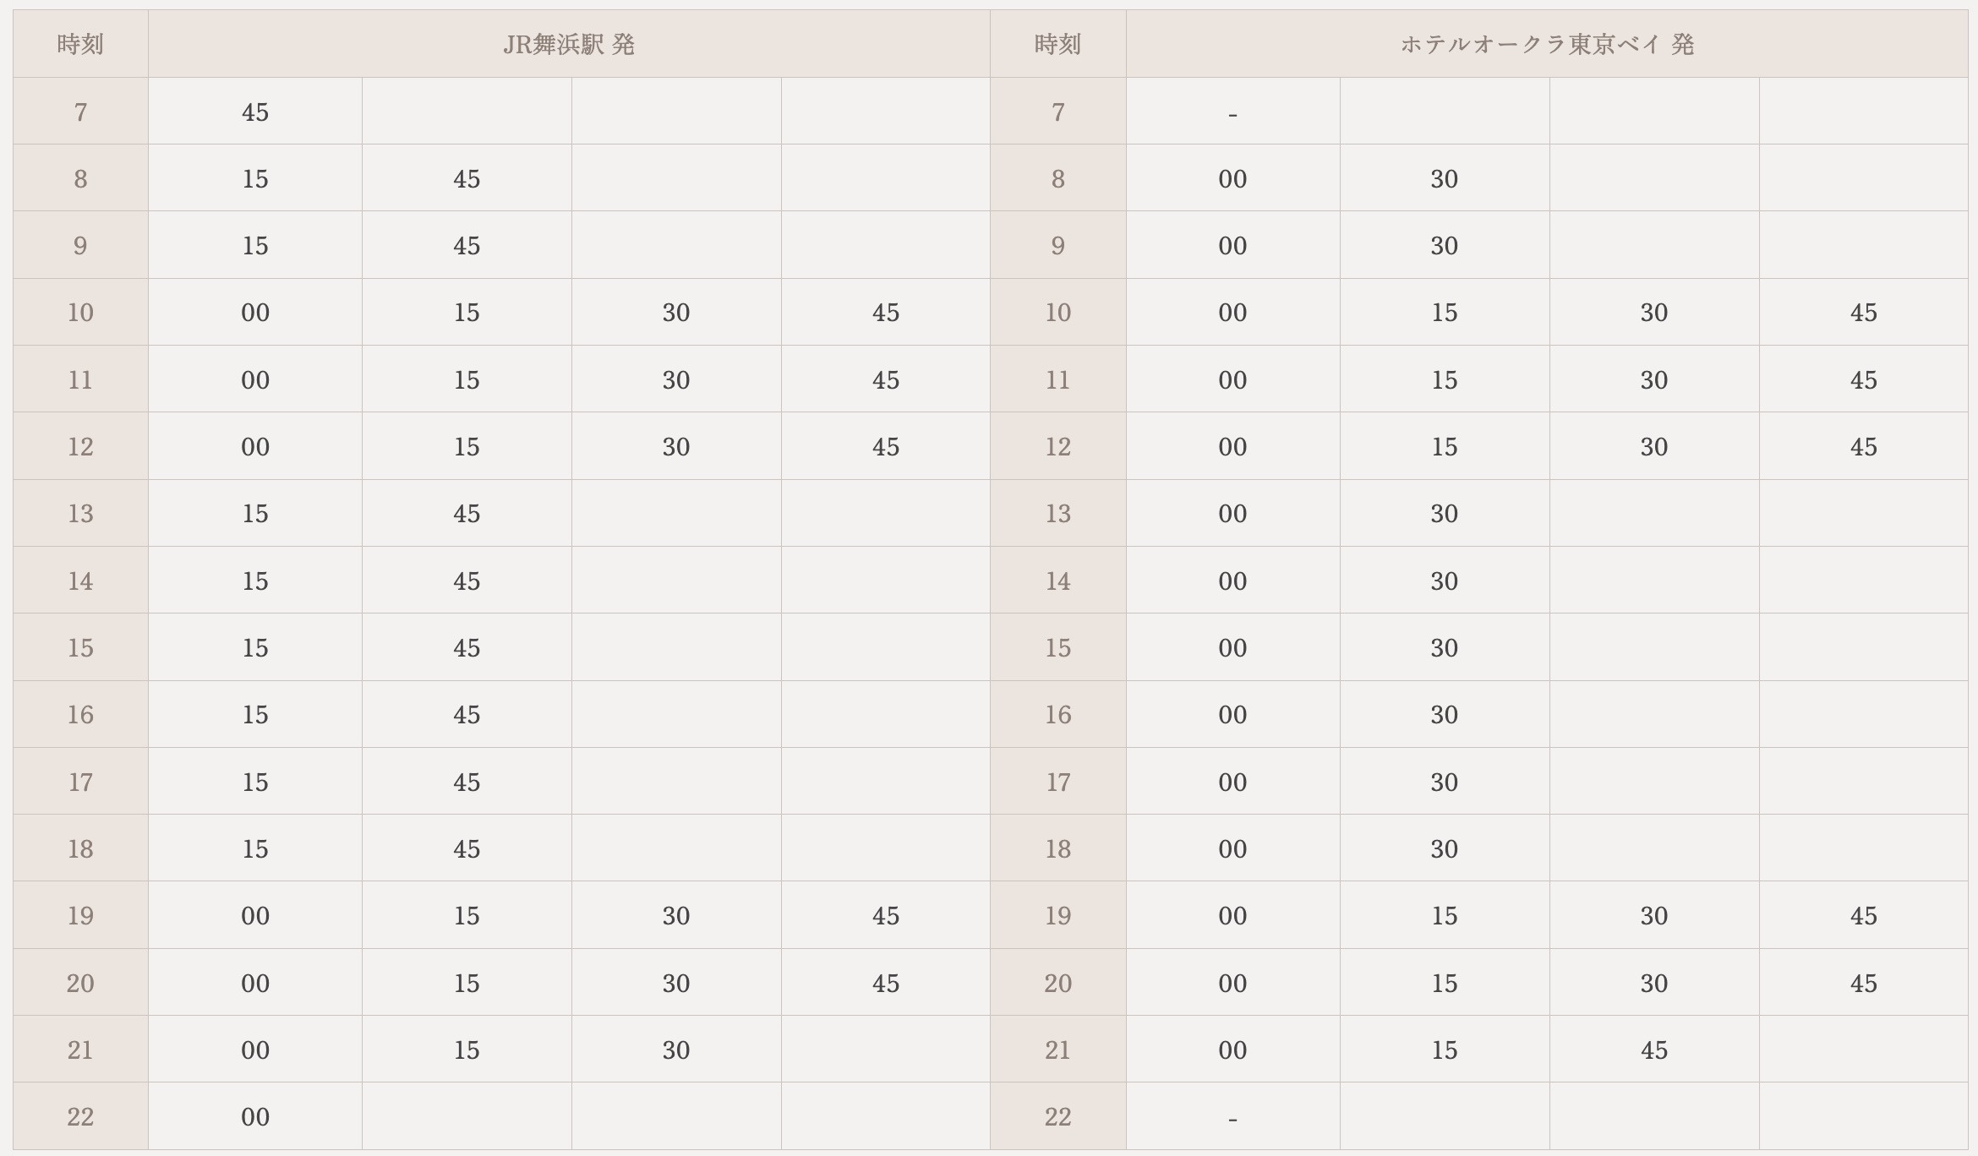Select hour 13 in JR舞浜駅 timetable
This screenshot has height=1156, width=1978.
pos(80,513)
